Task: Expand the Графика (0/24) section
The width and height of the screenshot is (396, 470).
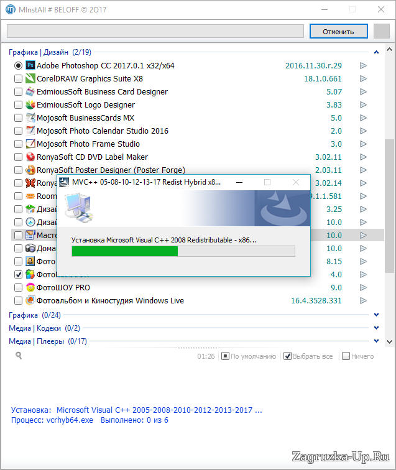Action: coord(377,315)
